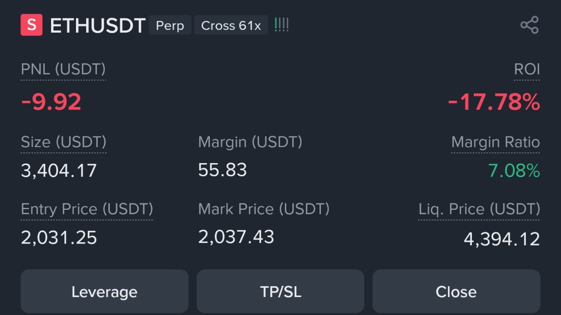
Task: Select the -9.92 PNL value
Action: pos(51,102)
